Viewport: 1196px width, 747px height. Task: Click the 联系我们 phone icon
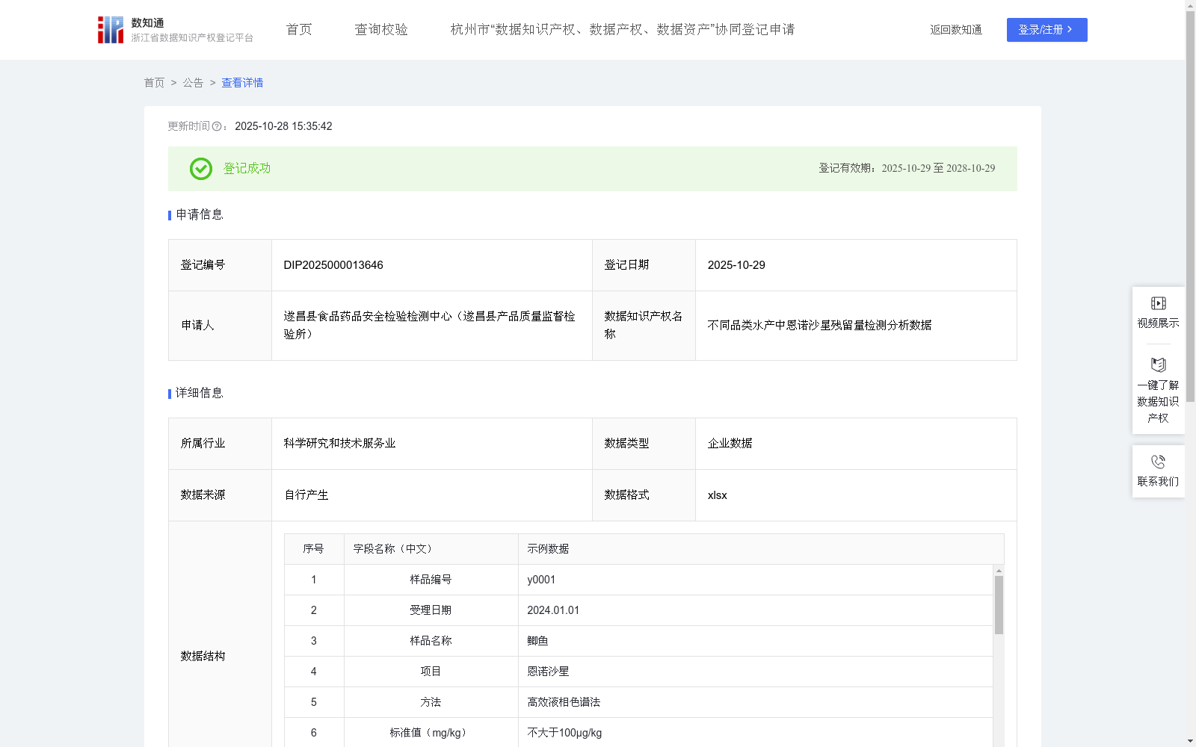[1158, 462]
